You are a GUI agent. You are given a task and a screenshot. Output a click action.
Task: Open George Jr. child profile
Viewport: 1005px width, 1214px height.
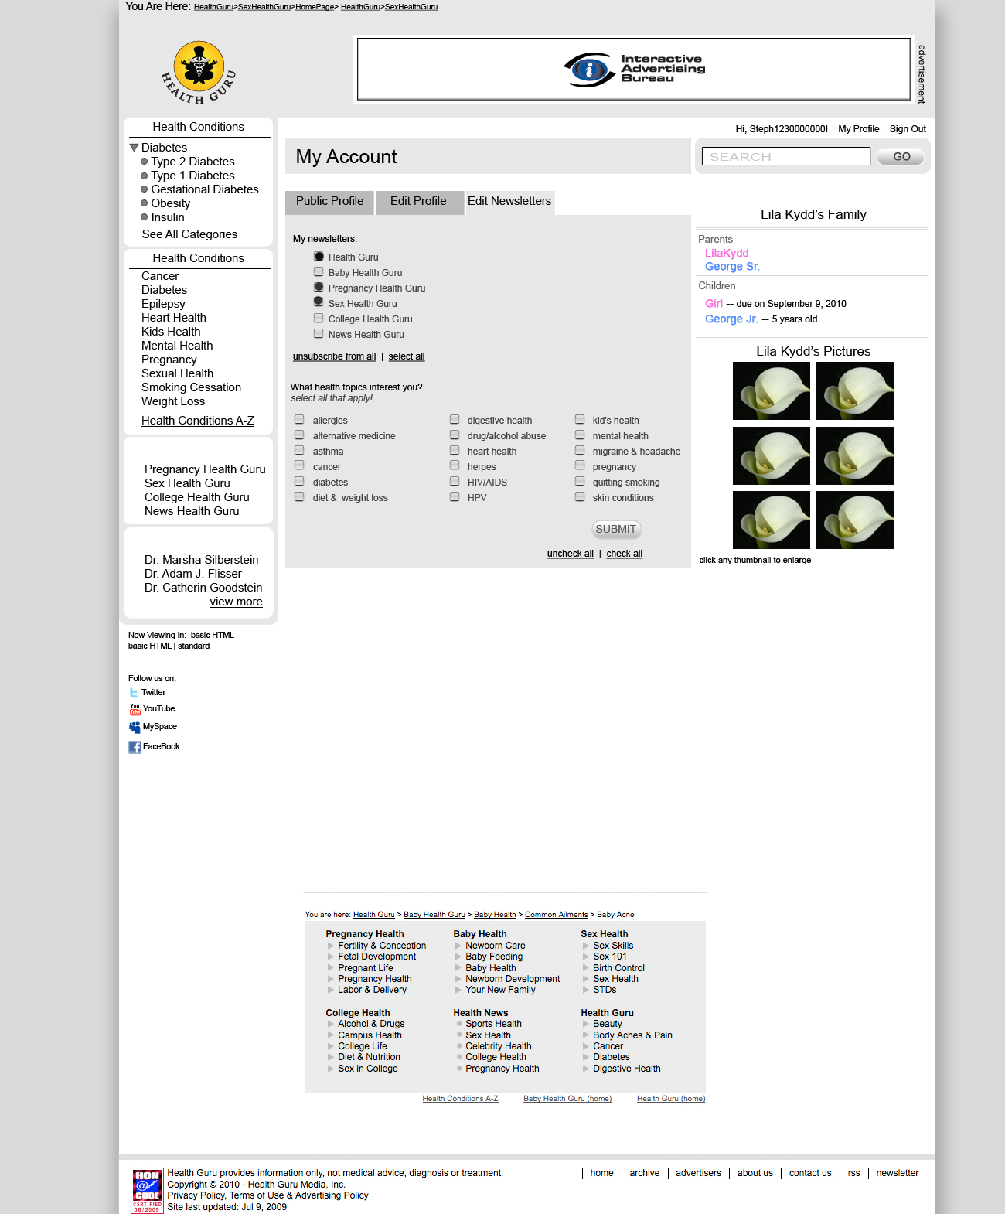[x=731, y=319]
